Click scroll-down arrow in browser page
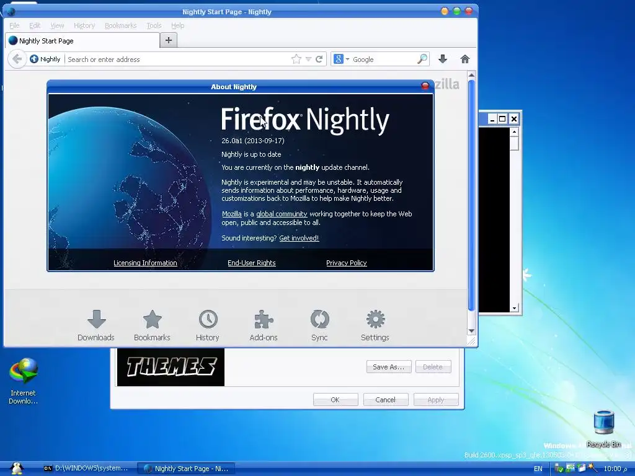The image size is (635, 476). [471, 331]
